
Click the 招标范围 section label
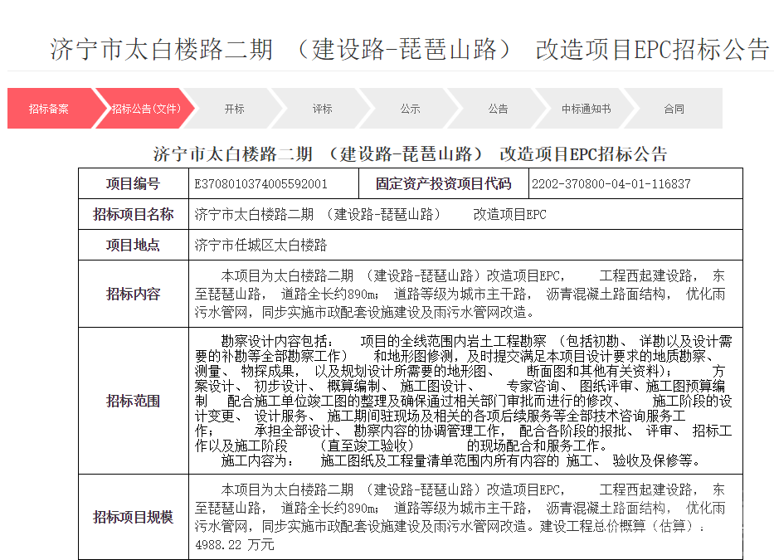point(133,401)
